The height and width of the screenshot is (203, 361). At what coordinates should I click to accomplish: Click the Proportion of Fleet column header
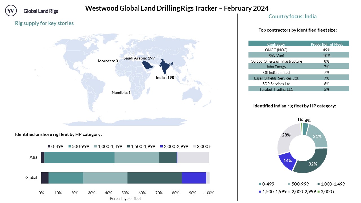coord(327,44)
